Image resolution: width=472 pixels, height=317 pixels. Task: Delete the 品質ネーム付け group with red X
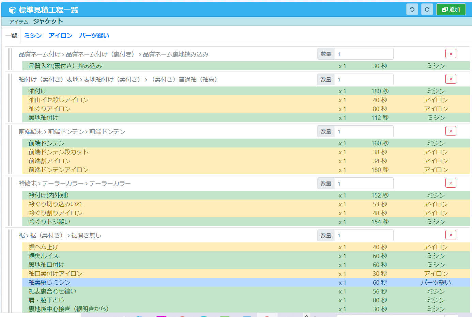tap(451, 54)
